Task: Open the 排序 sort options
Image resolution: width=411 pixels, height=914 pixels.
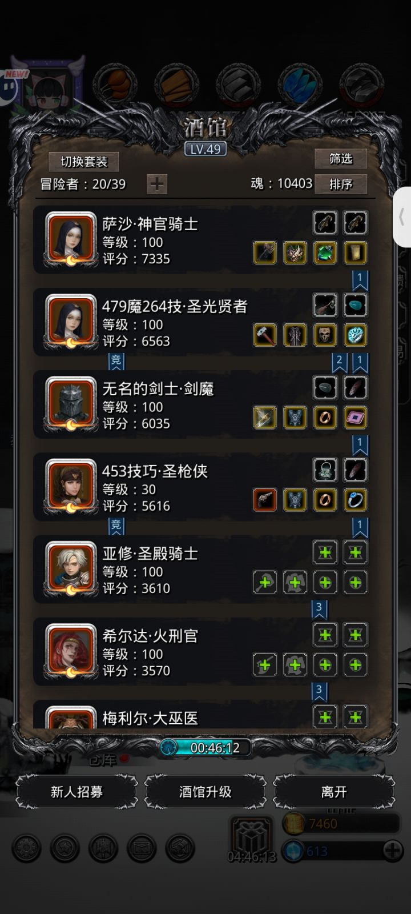Action: [x=341, y=184]
